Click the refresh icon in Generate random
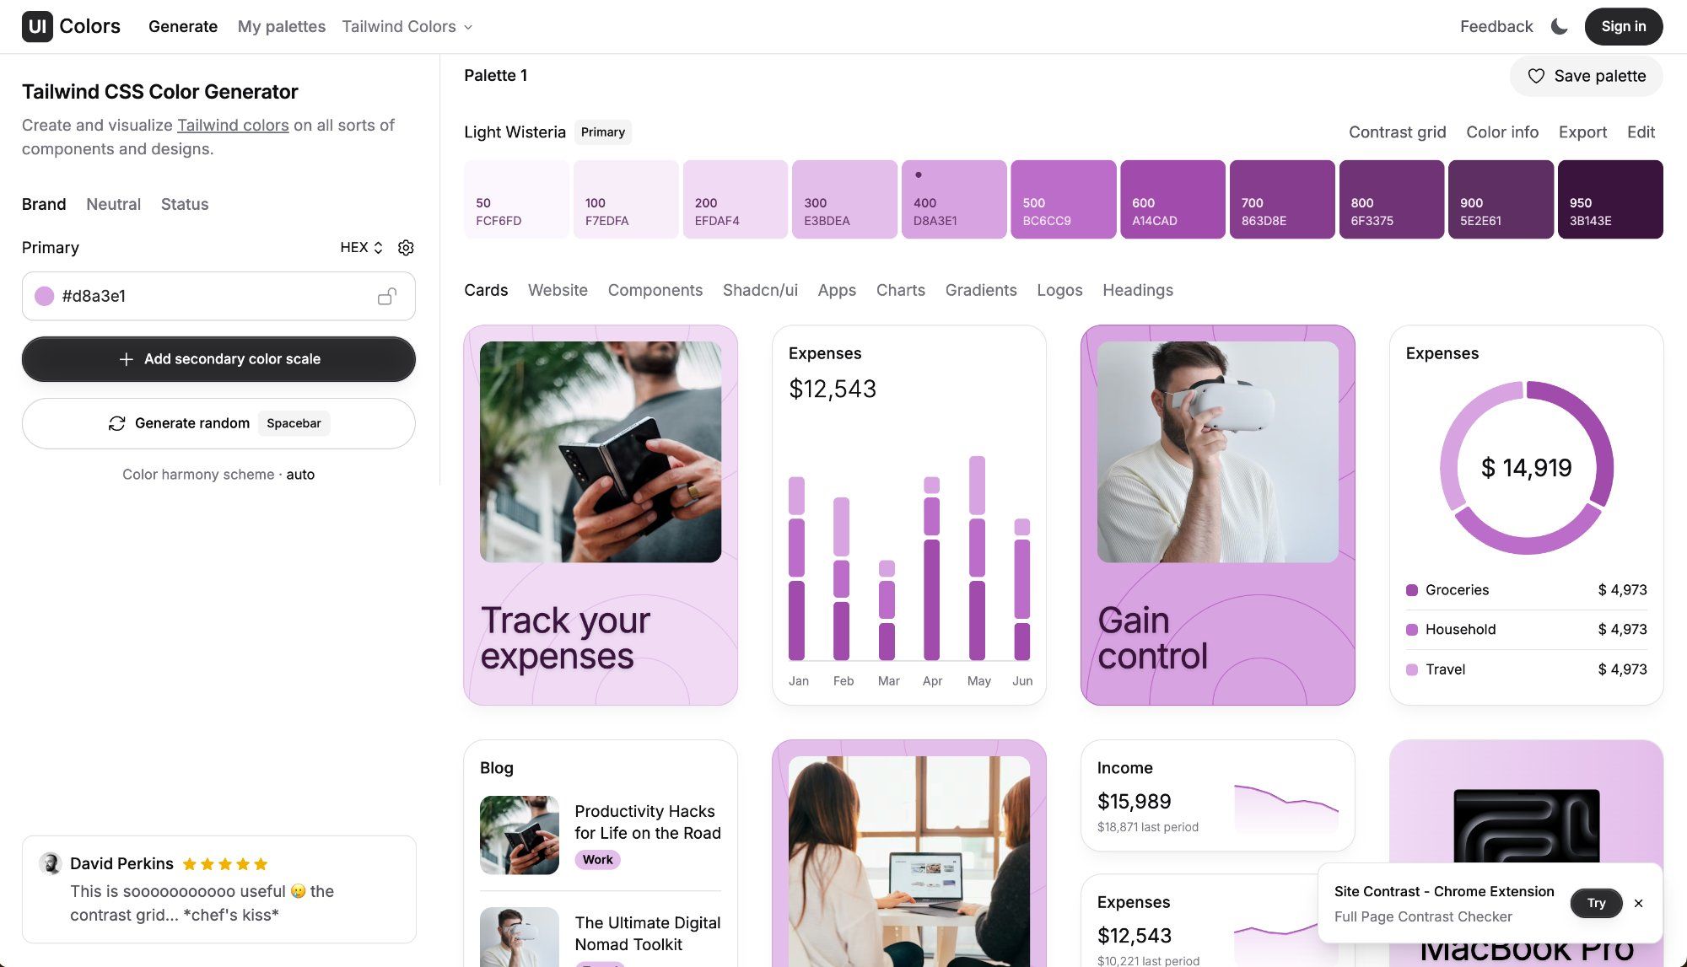This screenshot has width=1687, height=967. (117, 423)
